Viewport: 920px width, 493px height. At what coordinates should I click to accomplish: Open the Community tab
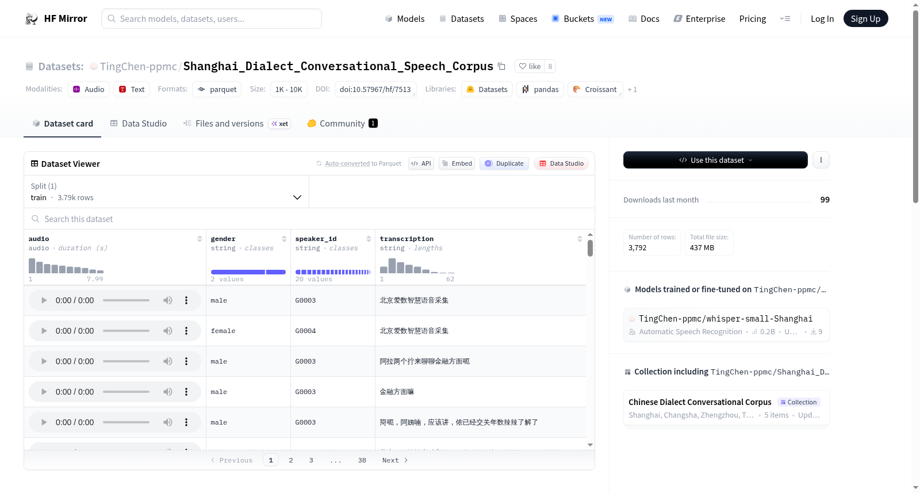pyautogui.click(x=343, y=124)
